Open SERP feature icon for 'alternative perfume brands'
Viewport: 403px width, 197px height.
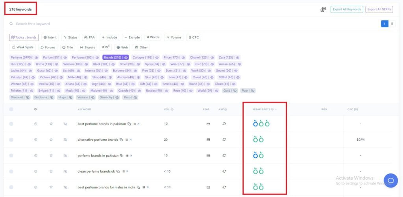(208, 140)
